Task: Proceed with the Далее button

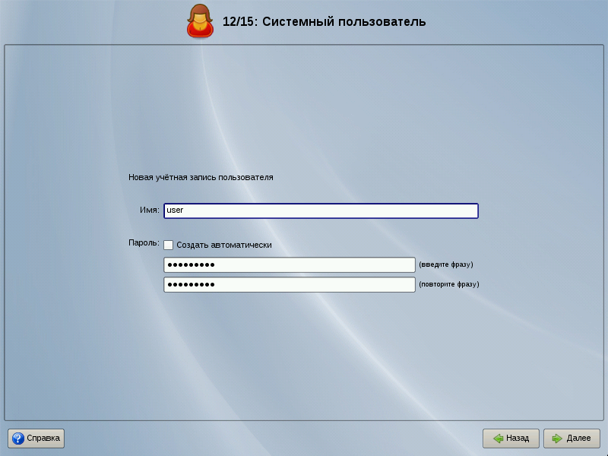Action: pyautogui.click(x=572, y=439)
